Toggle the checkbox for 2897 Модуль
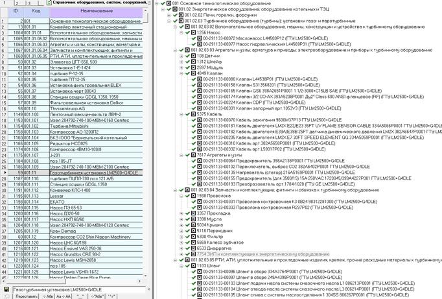The height and width of the screenshot is (299, 442). (191, 67)
